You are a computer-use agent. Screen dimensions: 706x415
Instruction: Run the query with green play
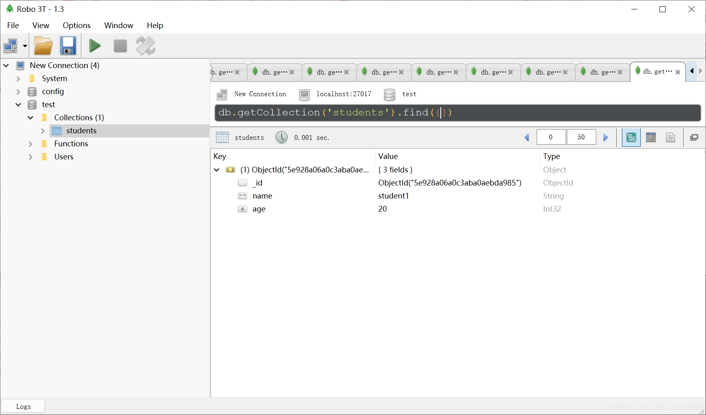95,46
